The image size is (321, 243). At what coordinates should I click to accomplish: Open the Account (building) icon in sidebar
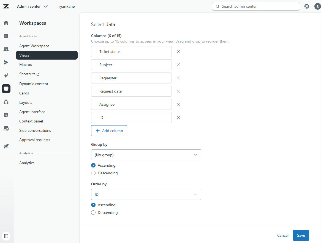[6, 36]
